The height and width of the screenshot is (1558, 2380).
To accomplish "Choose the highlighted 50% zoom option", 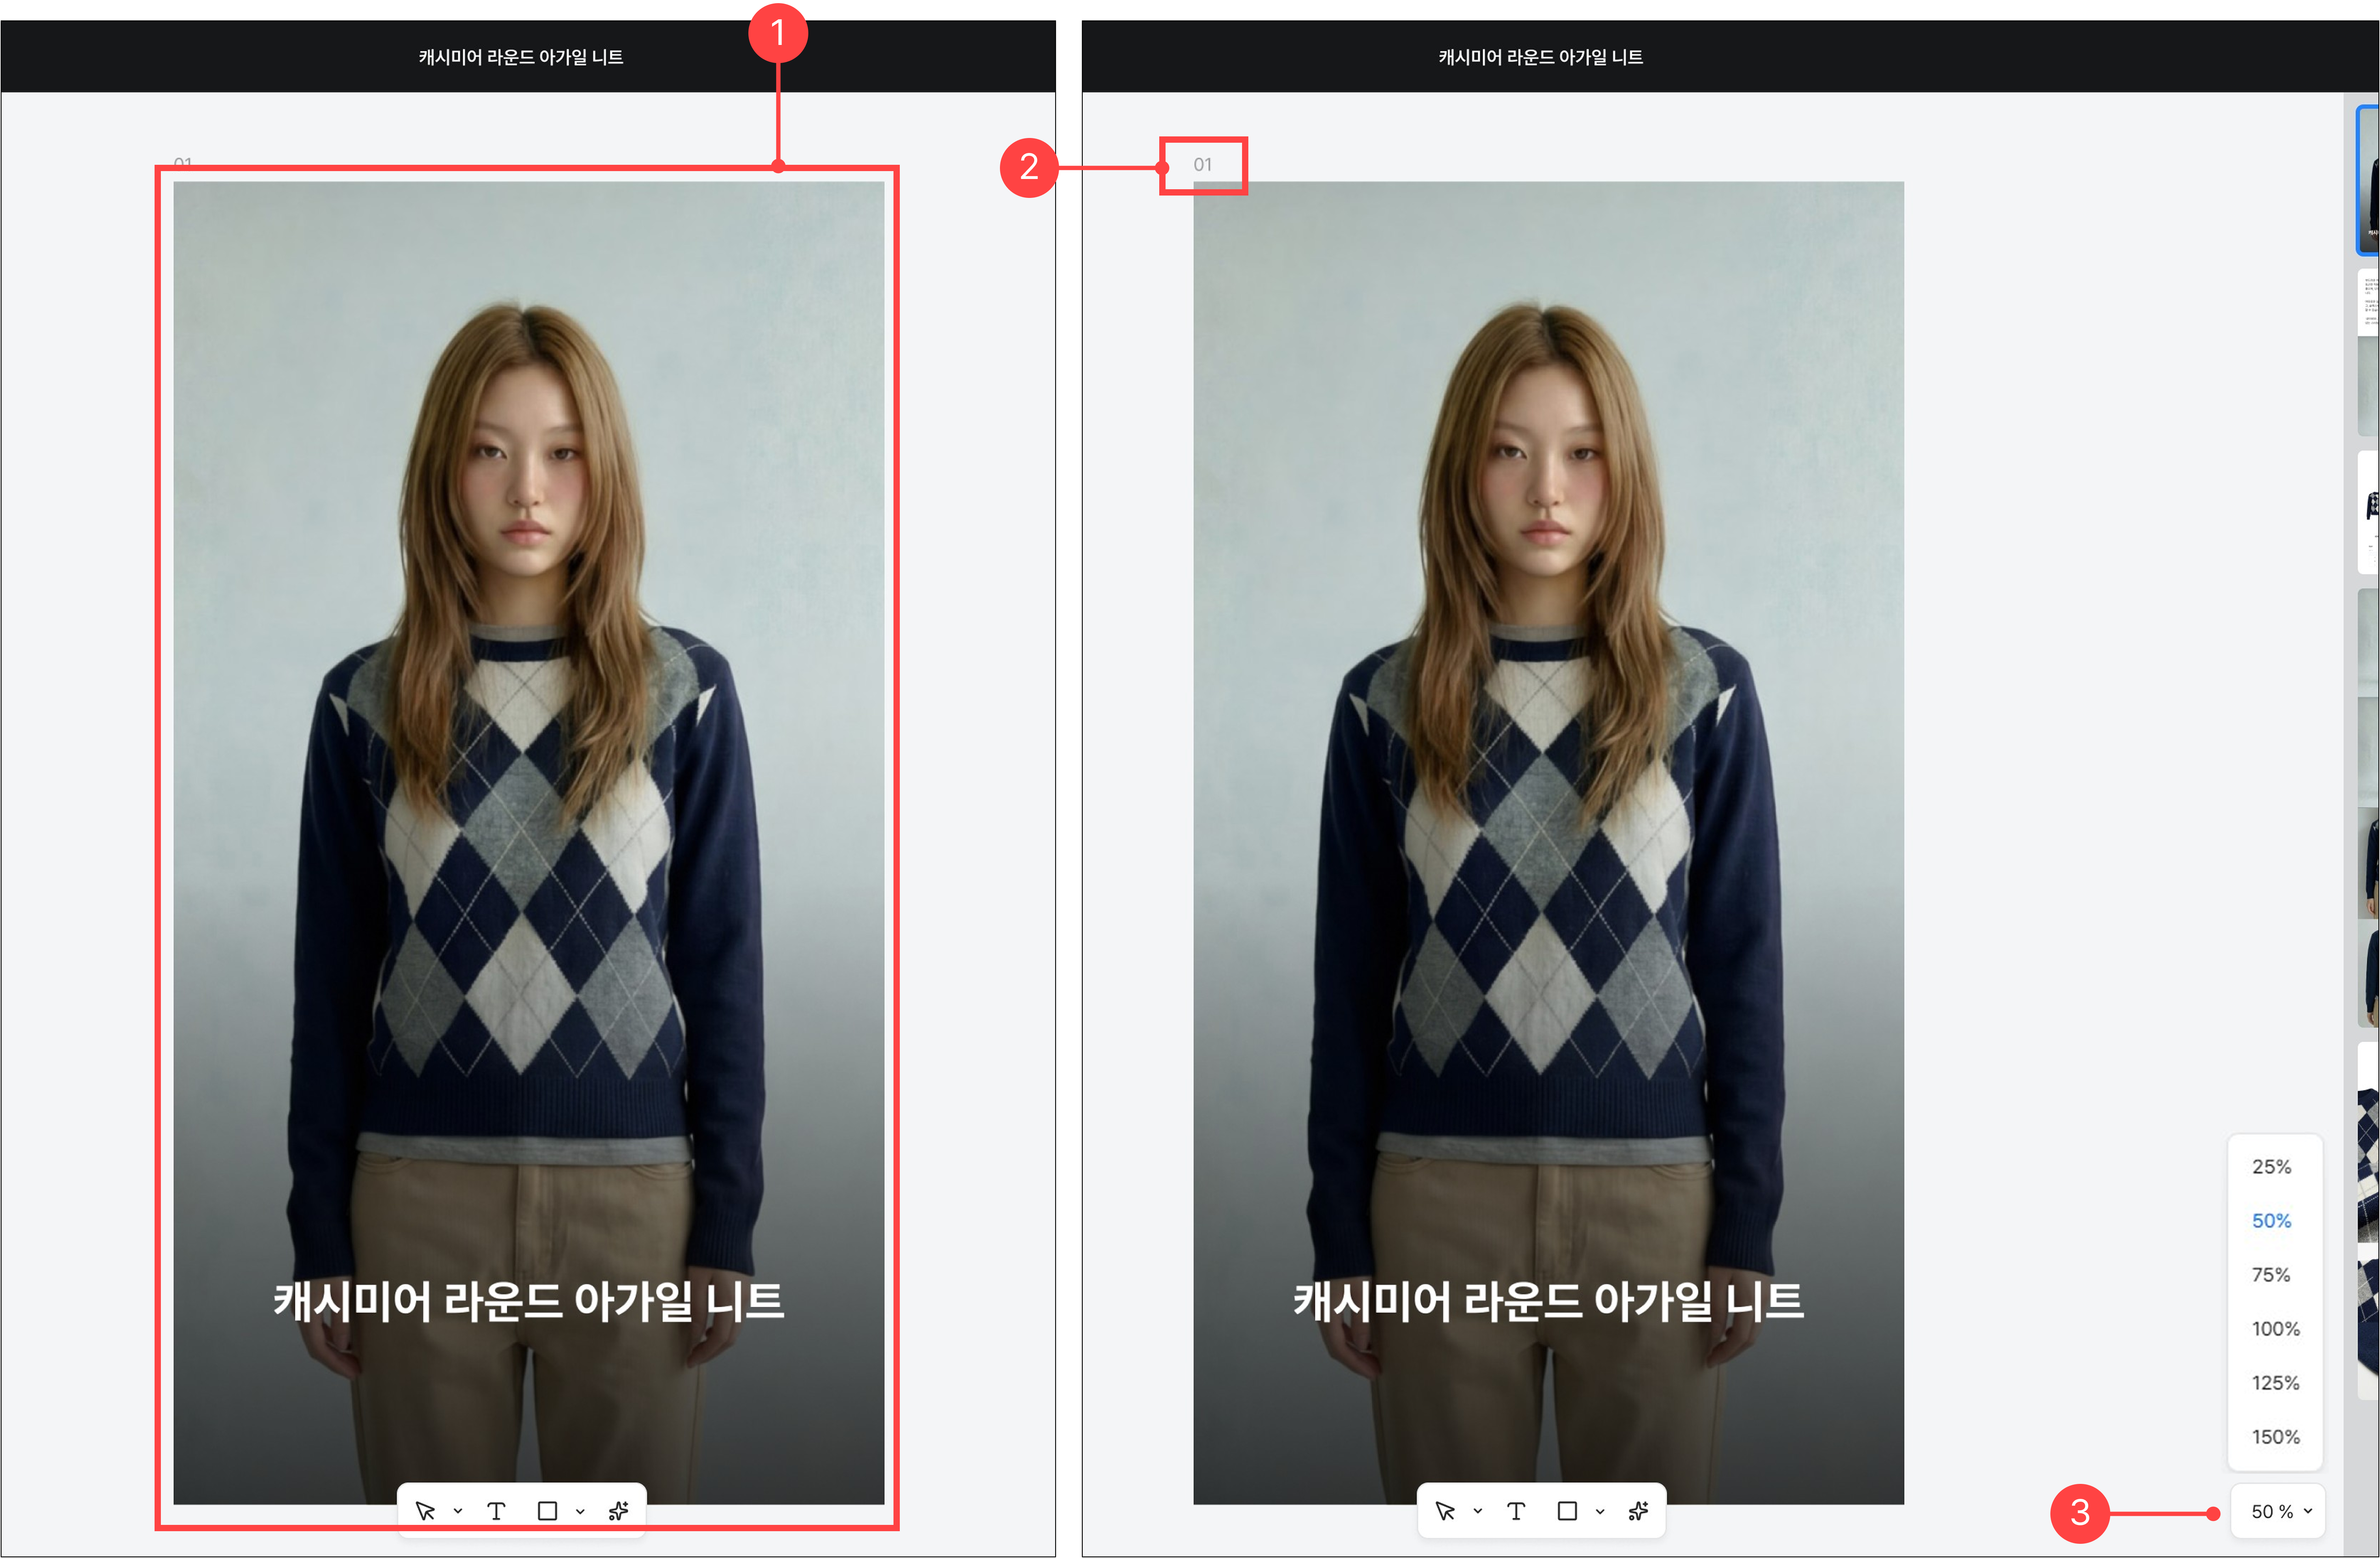I will (x=2272, y=1221).
